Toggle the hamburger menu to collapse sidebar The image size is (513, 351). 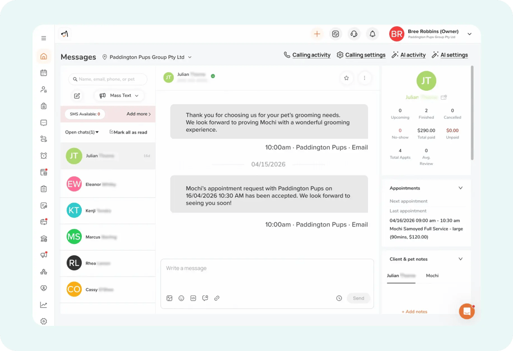pyautogui.click(x=44, y=38)
